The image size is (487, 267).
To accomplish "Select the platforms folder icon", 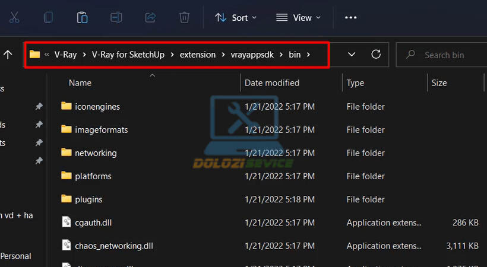I will [x=66, y=176].
